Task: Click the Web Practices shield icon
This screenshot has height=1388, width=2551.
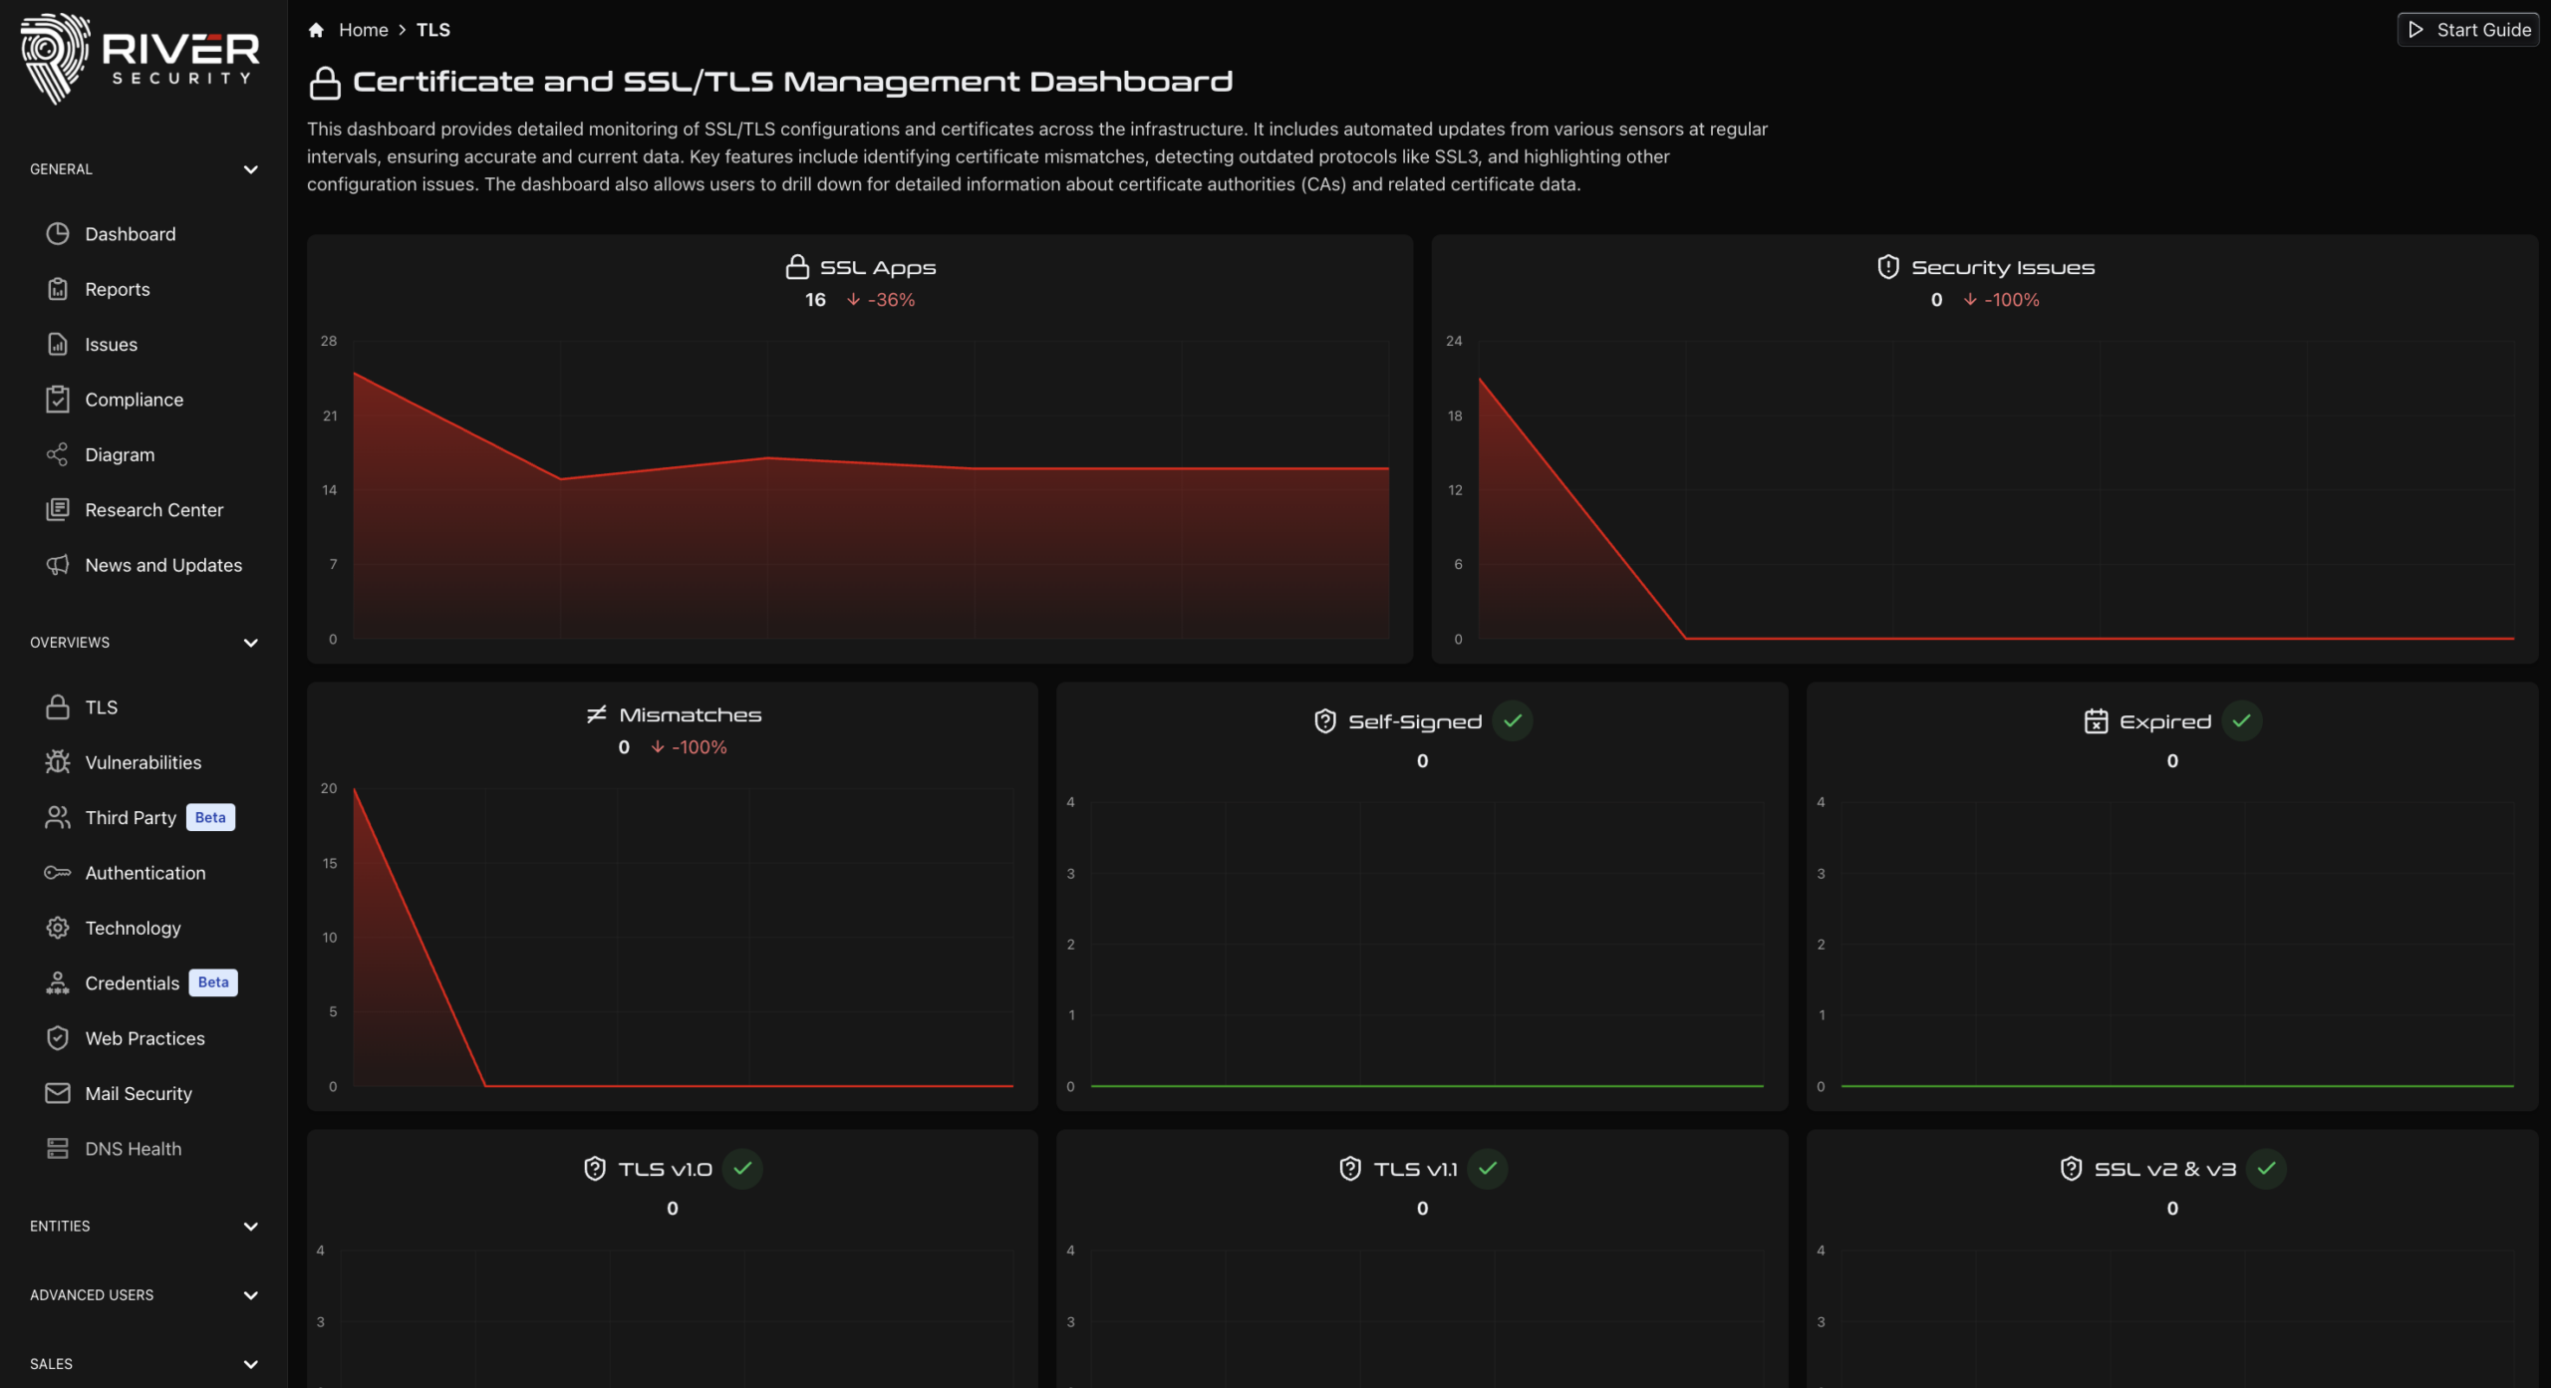Action: (58, 1038)
